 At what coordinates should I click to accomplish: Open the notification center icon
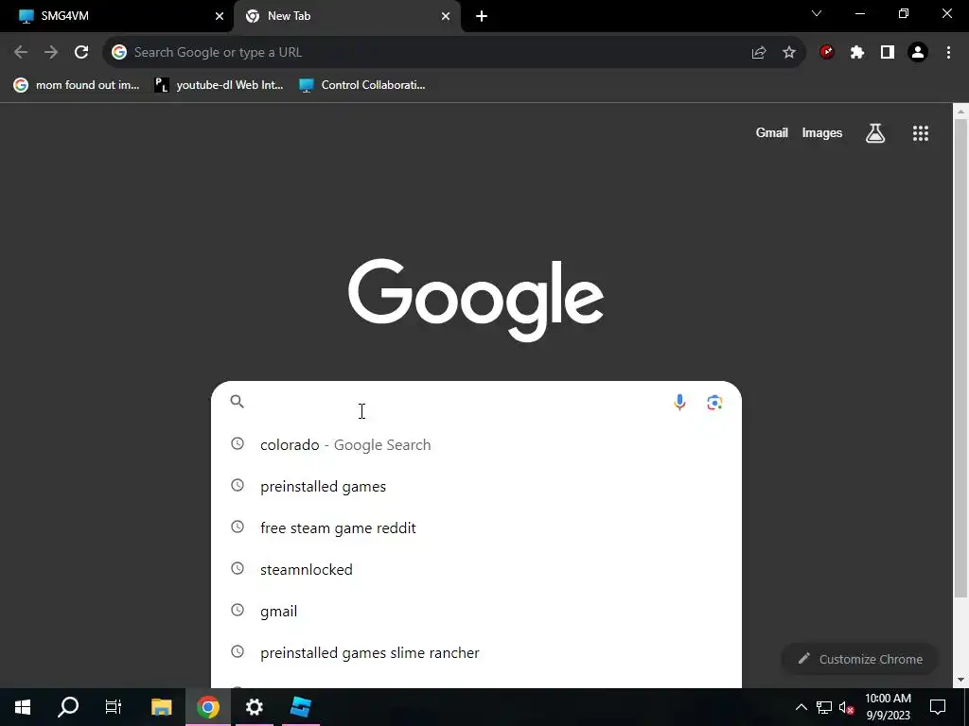coord(938,707)
